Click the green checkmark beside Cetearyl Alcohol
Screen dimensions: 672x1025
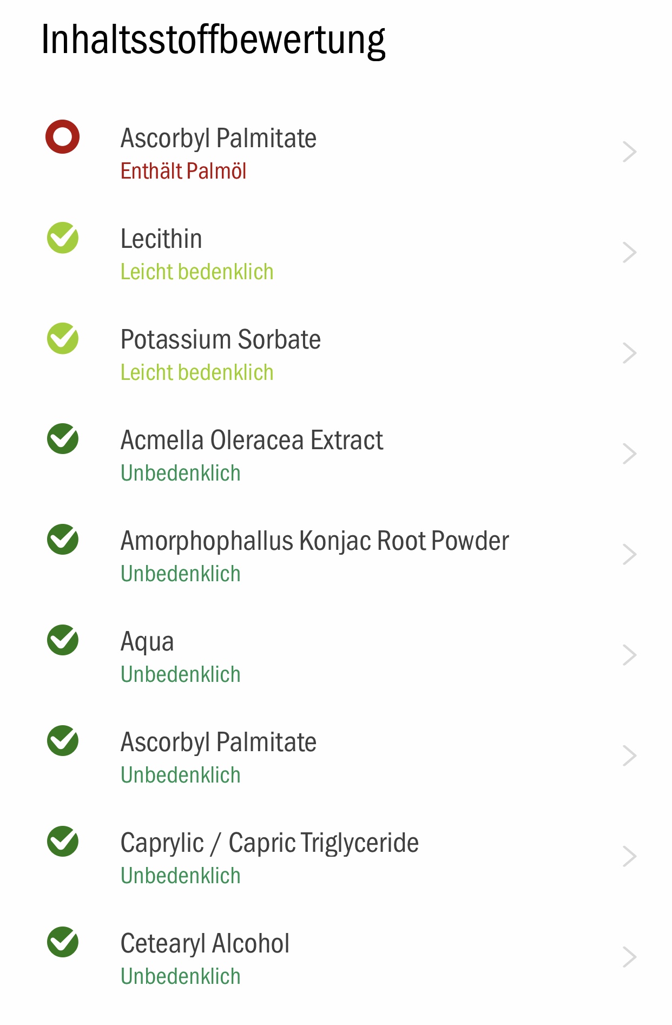(x=63, y=942)
